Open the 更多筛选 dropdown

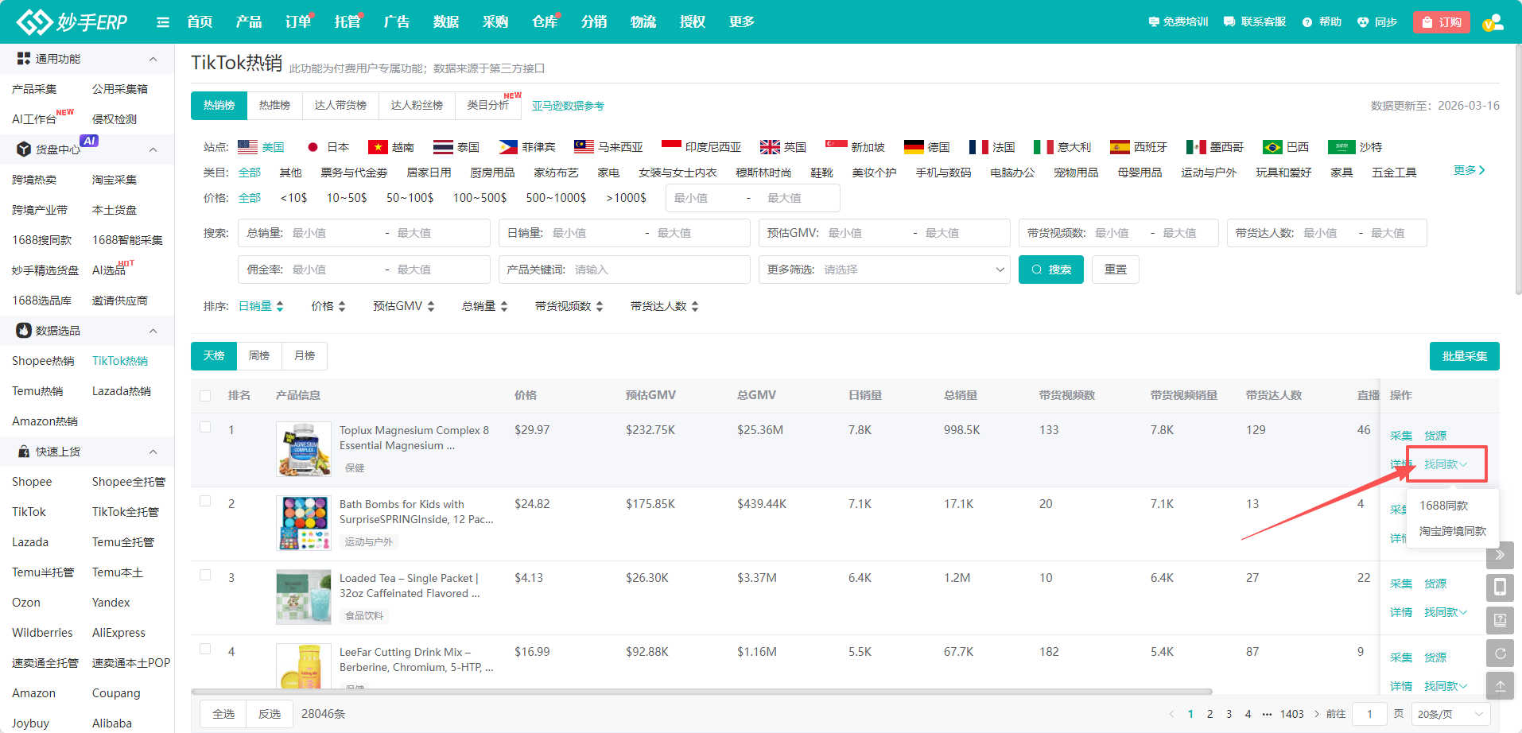click(884, 270)
